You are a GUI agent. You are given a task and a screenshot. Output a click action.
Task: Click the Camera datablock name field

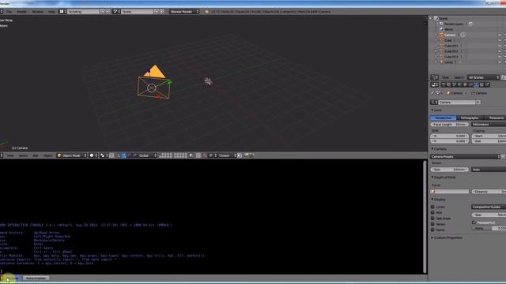[457, 103]
